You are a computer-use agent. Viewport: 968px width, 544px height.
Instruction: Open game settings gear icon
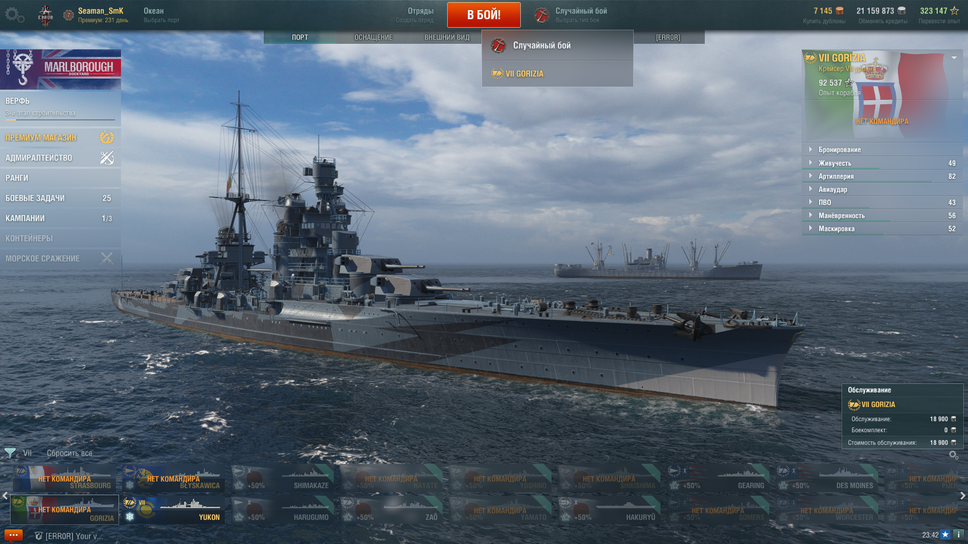pyautogui.click(x=15, y=15)
